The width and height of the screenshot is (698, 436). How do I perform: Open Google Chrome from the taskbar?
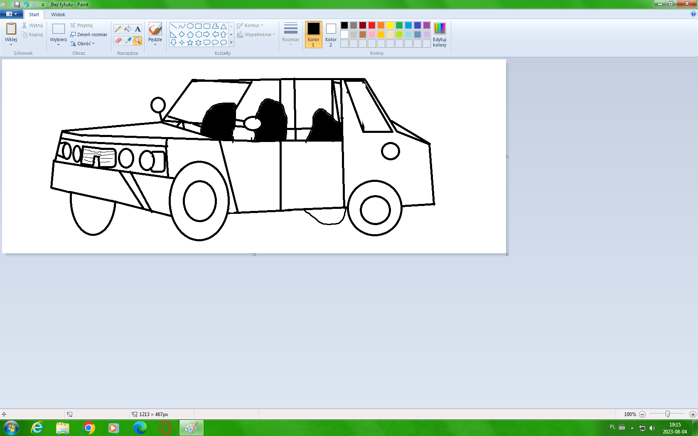point(88,428)
